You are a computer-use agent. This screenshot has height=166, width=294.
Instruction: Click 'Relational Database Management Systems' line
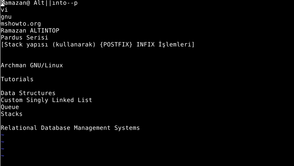coord(70,128)
